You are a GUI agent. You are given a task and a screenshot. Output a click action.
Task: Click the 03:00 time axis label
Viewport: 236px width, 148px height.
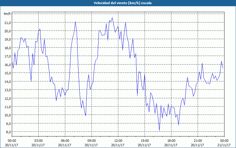[39, 141]
